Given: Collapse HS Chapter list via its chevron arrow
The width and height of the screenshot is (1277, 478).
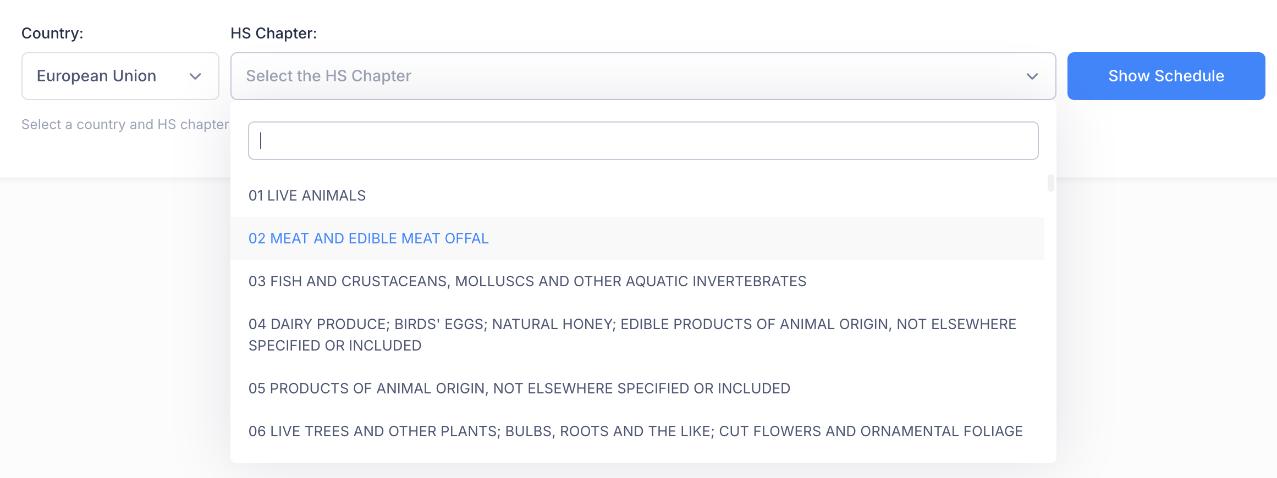Looking at the screenshot, I should pos(1032,76).
